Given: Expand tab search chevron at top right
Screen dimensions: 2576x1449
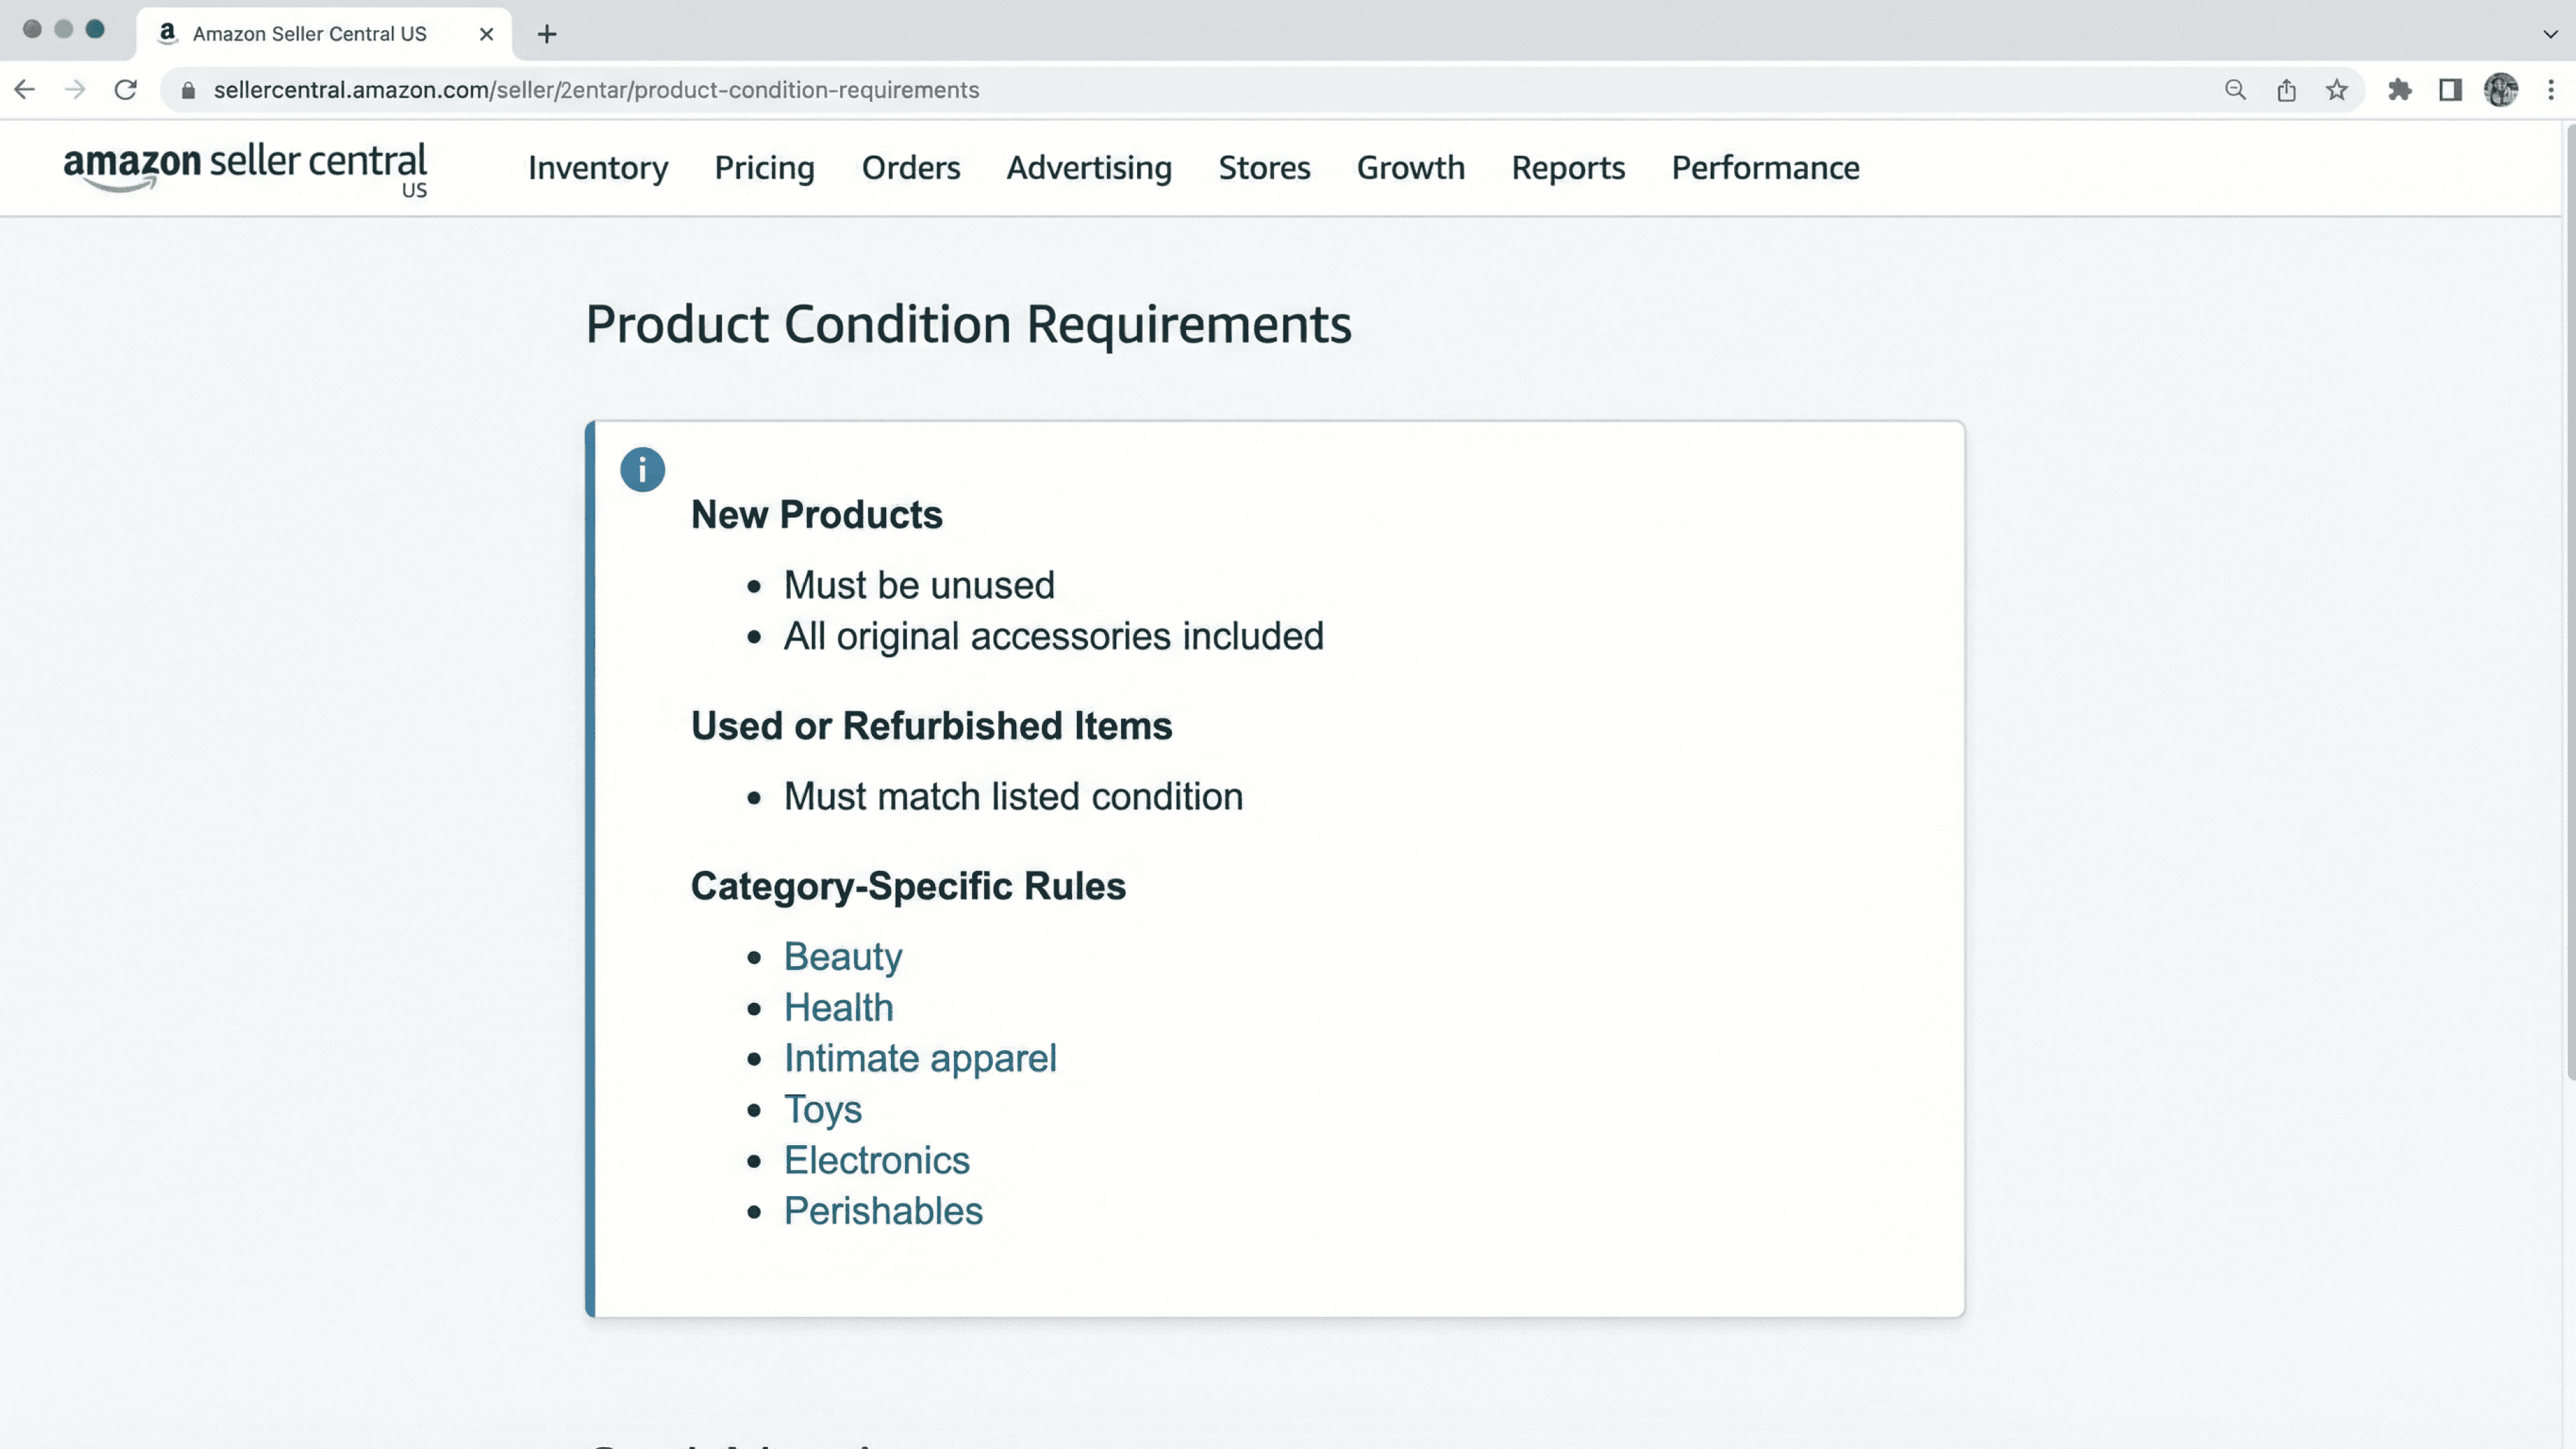Looking at the screenshot, I should 2550,34.
